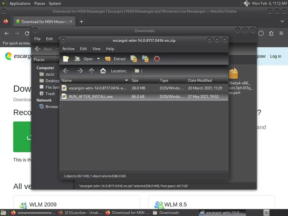Click the Firefox view icon in tab bar
Image resolution: width=288 pixels, height=216 pixels.
(x=6, y=21)
